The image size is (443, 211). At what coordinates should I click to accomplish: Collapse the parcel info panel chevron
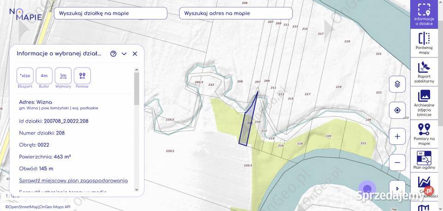(x=124, y=54)
